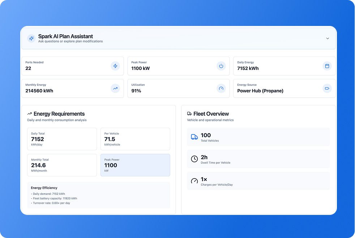Expand the Energy Efficiency details

[x=99, y=195]
